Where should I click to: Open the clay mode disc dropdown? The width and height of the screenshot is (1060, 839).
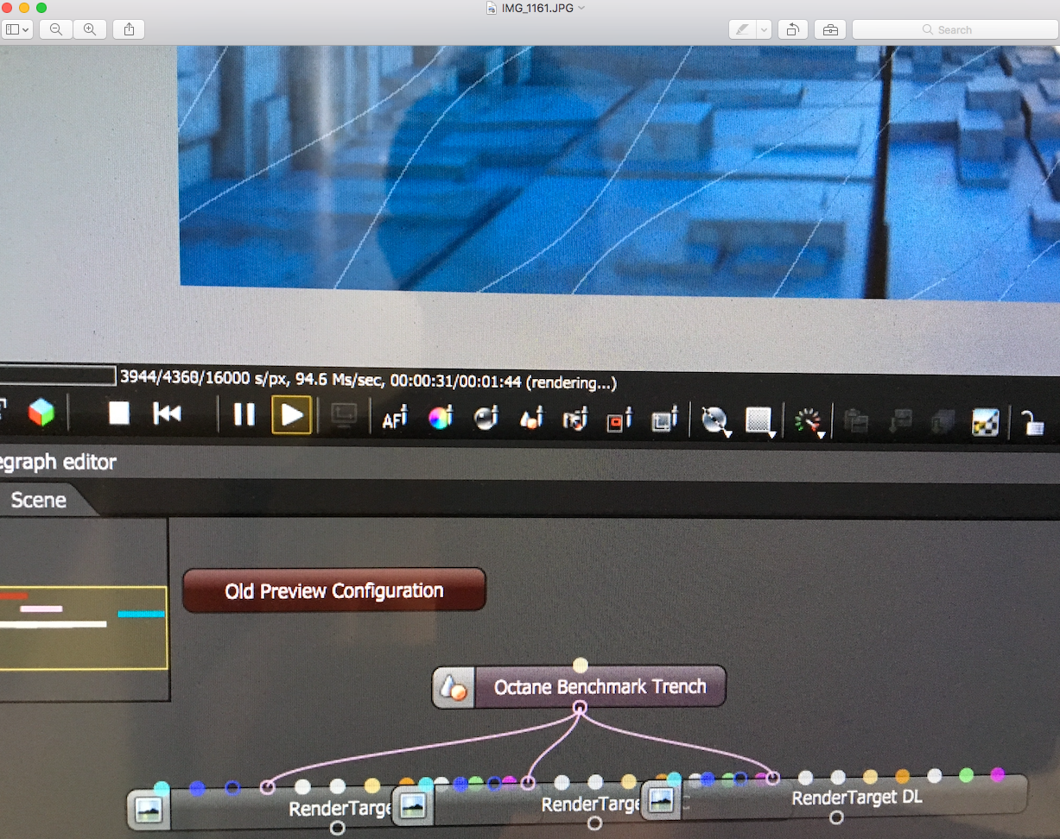716,421
